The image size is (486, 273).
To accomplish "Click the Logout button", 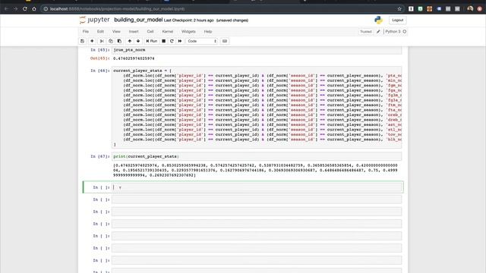I will point(397,20).
